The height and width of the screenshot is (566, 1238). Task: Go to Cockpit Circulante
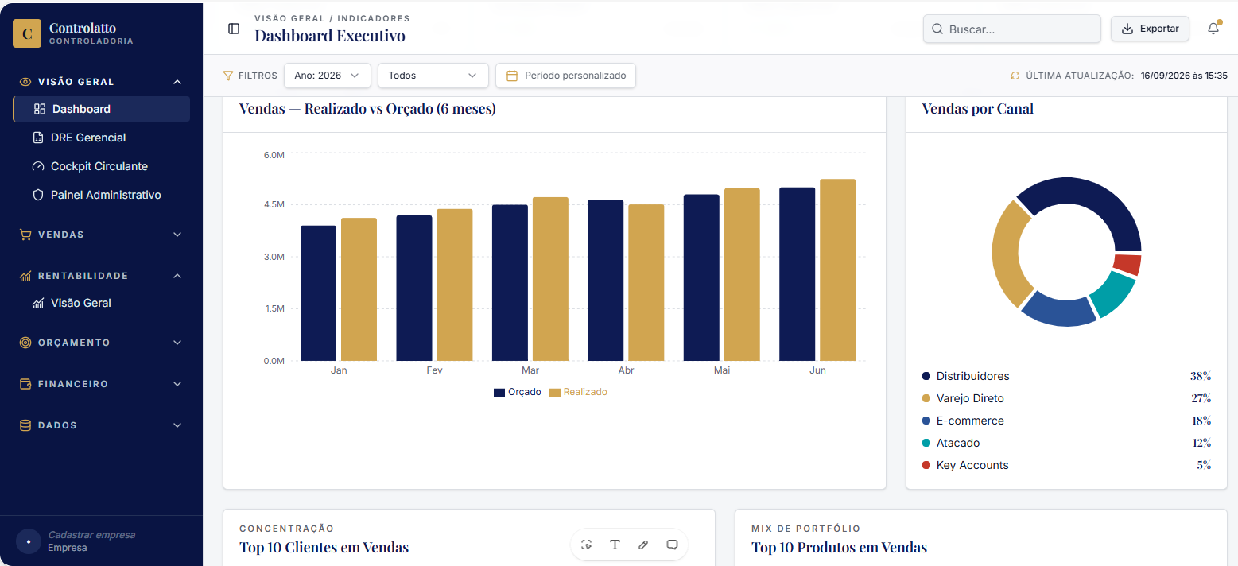(102, 166)
